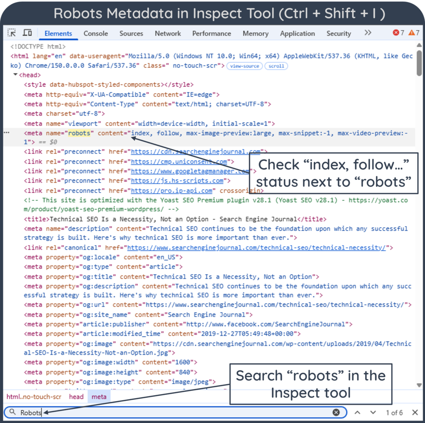Screen dimensions: 425x423
Task: Clear the search field with x icon
Action: pyautogui.click(x=336, y=412)
